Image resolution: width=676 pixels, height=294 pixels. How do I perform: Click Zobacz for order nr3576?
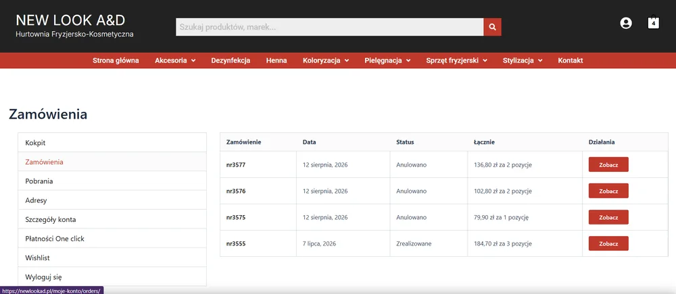pyautogui.click(x=608, y=191)
